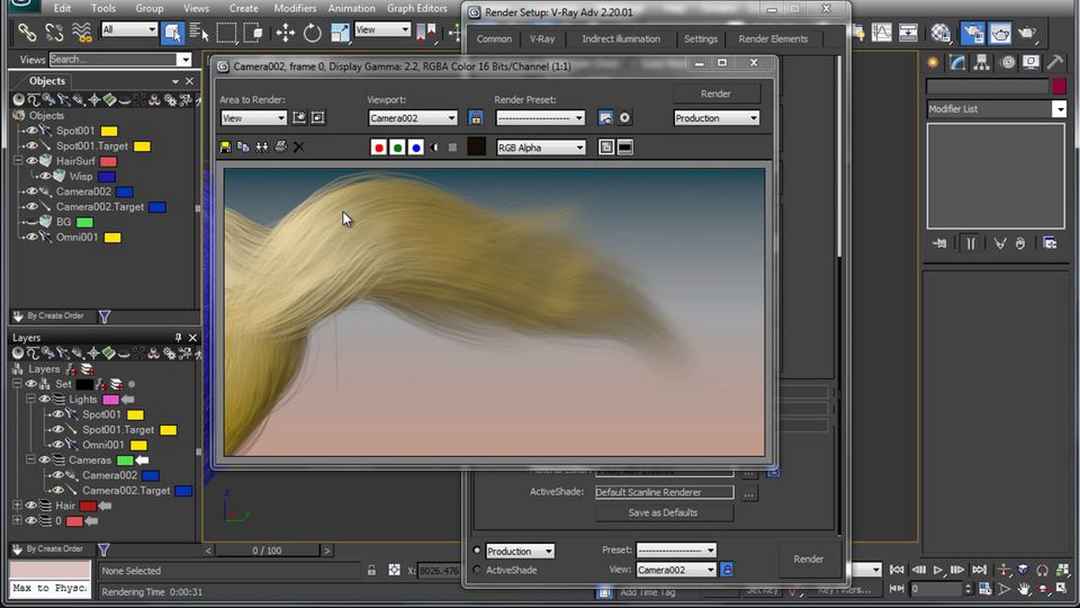The height and width of the screenshot is (608, 1080).
Task: Click Render button in Render Setup dialog
Action: [808, 559]
